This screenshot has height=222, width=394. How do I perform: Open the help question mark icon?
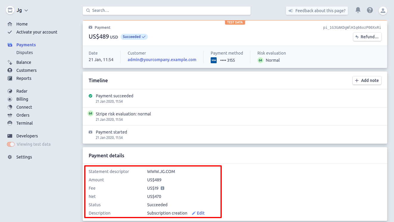click(370, 10)
